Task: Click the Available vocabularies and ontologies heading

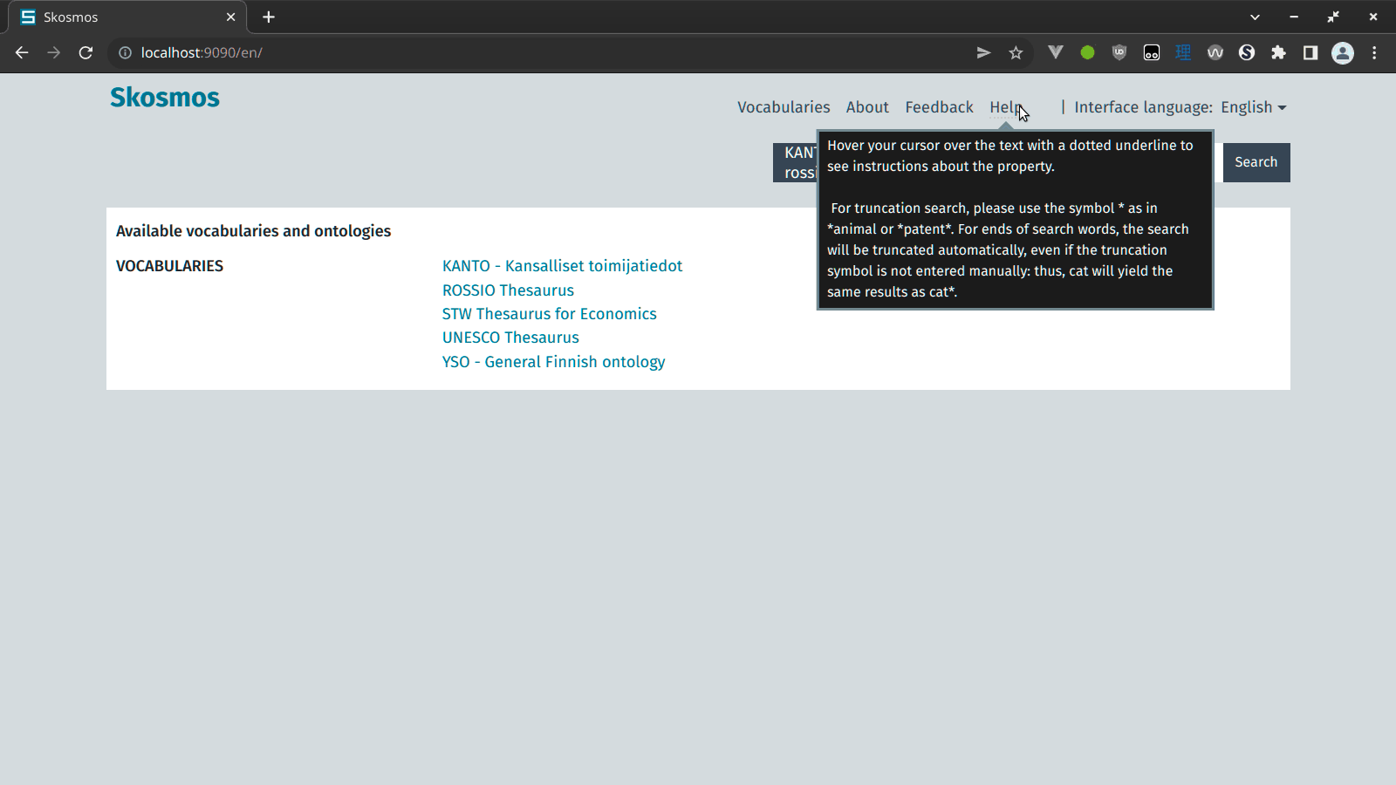Action: click(253, 231)
